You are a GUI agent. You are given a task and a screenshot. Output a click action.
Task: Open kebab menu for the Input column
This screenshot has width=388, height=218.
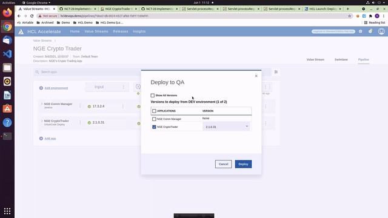[x=123, y=87]
